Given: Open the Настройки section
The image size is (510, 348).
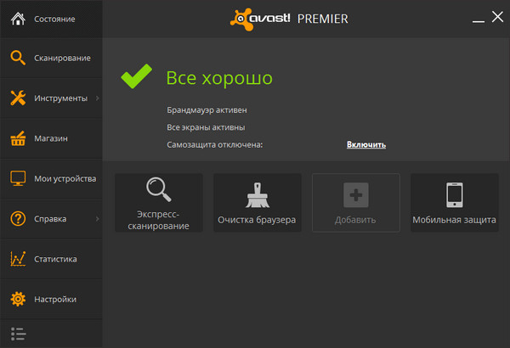Looking at the screenshot, I should pyautogui.click(x=51, y=299).
